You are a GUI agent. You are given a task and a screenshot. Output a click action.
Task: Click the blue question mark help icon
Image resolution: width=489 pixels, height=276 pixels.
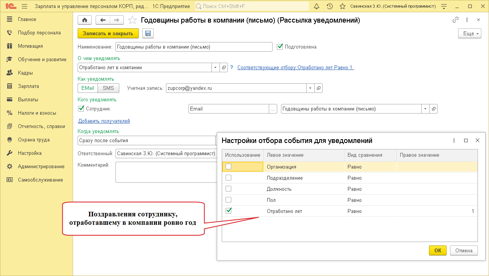pyautogui.click(x=231, y=68)
